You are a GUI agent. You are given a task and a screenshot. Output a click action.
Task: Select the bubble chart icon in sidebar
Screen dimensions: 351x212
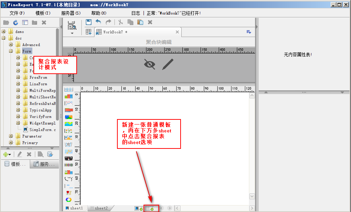(x=69, y=138)
